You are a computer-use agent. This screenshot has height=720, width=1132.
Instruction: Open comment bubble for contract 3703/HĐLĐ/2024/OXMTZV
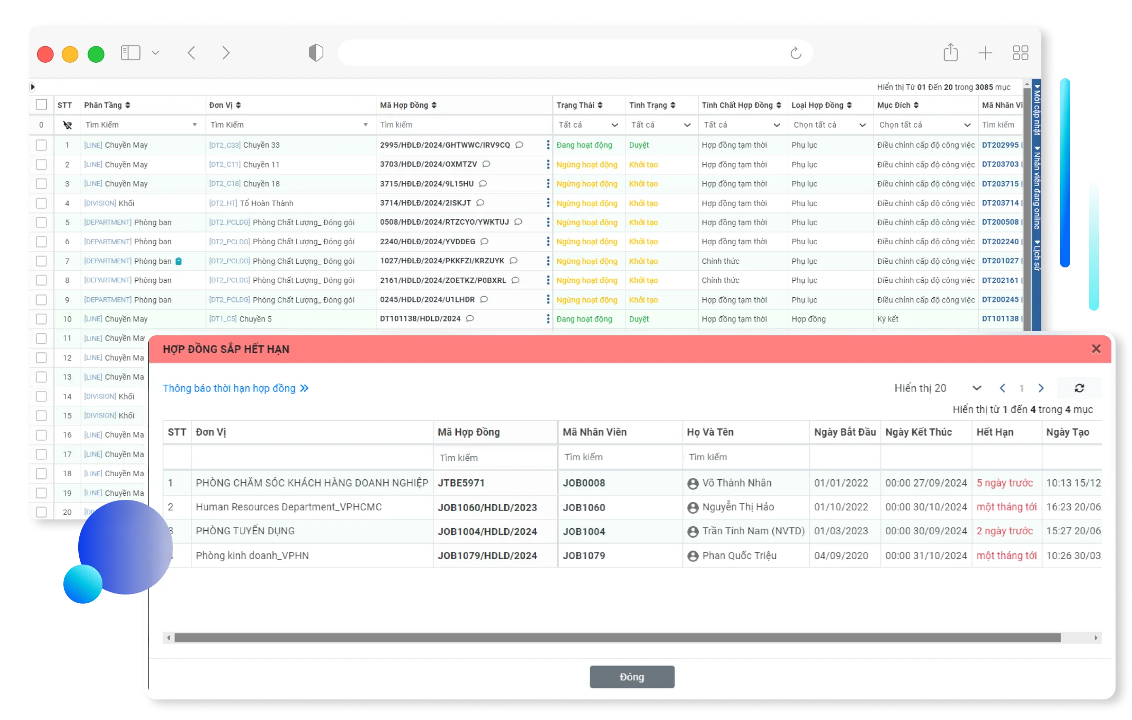click(486, 164)
